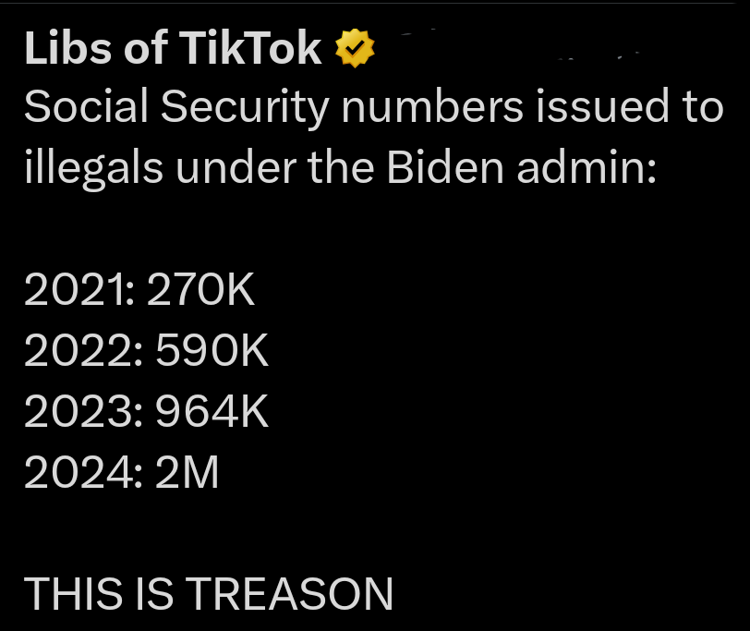
Task: Click the '2M' figure
Action: 187,473
